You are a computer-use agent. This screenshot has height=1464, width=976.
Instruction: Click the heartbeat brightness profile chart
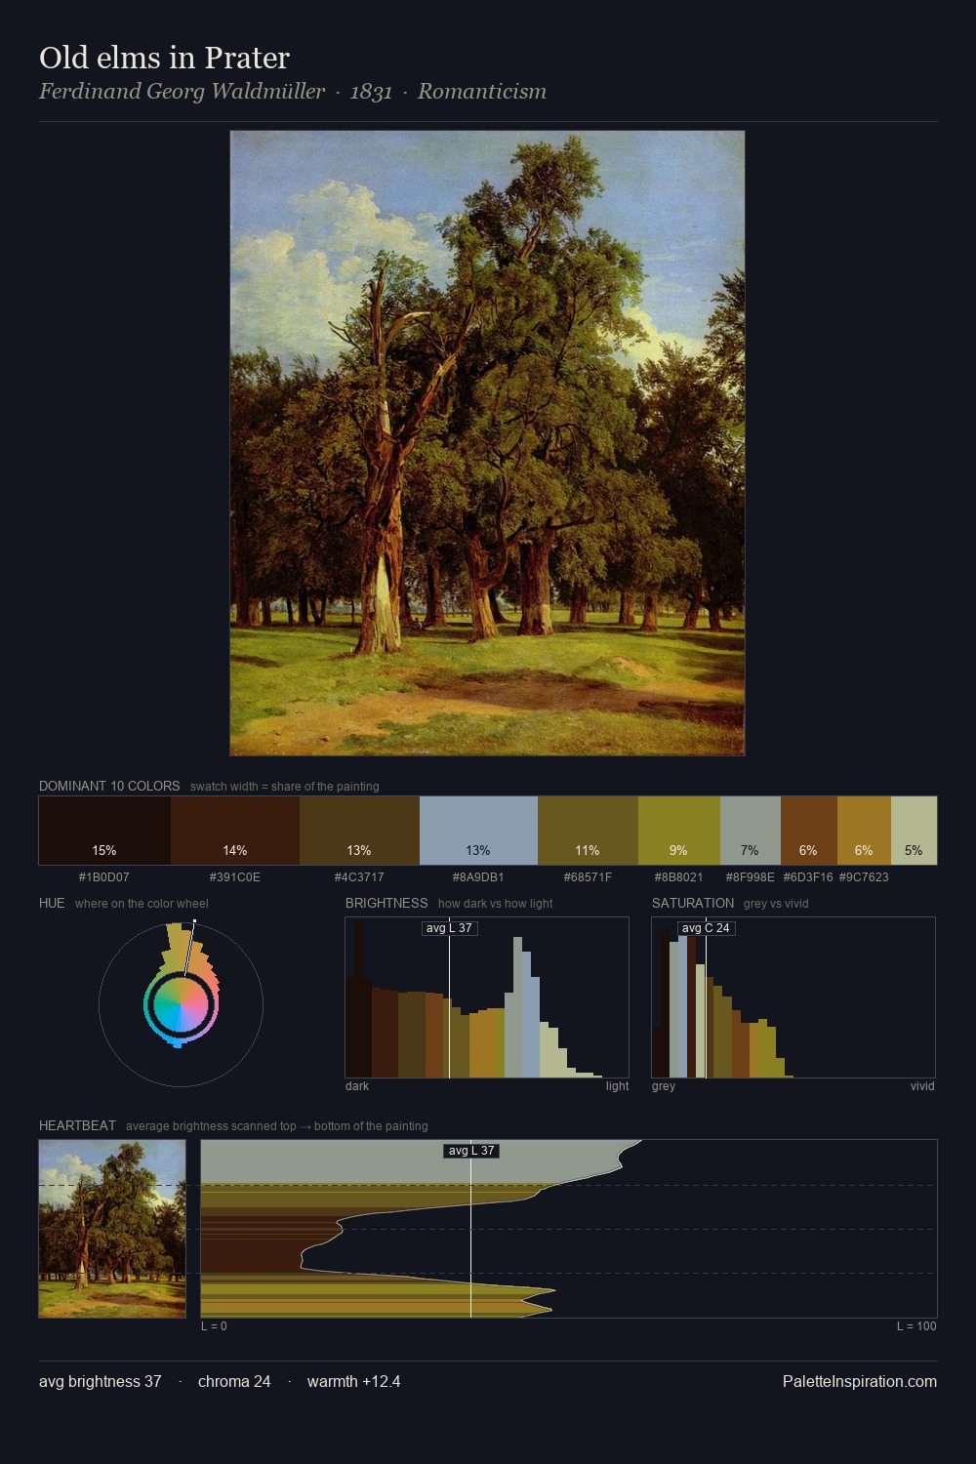569,1229
